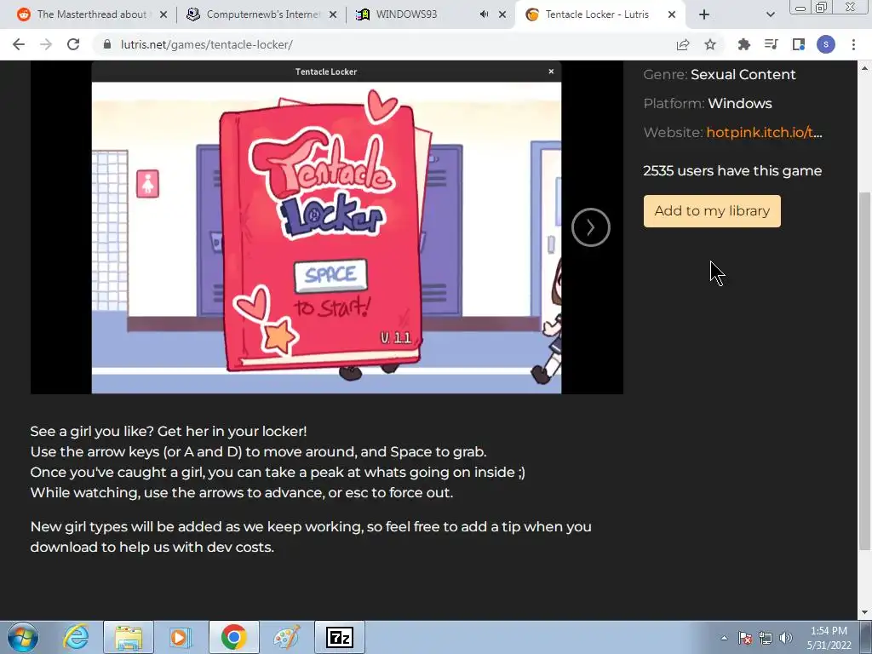Open the Extensions puzzle icon
The width and height of the screenshot is (872, 654).
744,44
